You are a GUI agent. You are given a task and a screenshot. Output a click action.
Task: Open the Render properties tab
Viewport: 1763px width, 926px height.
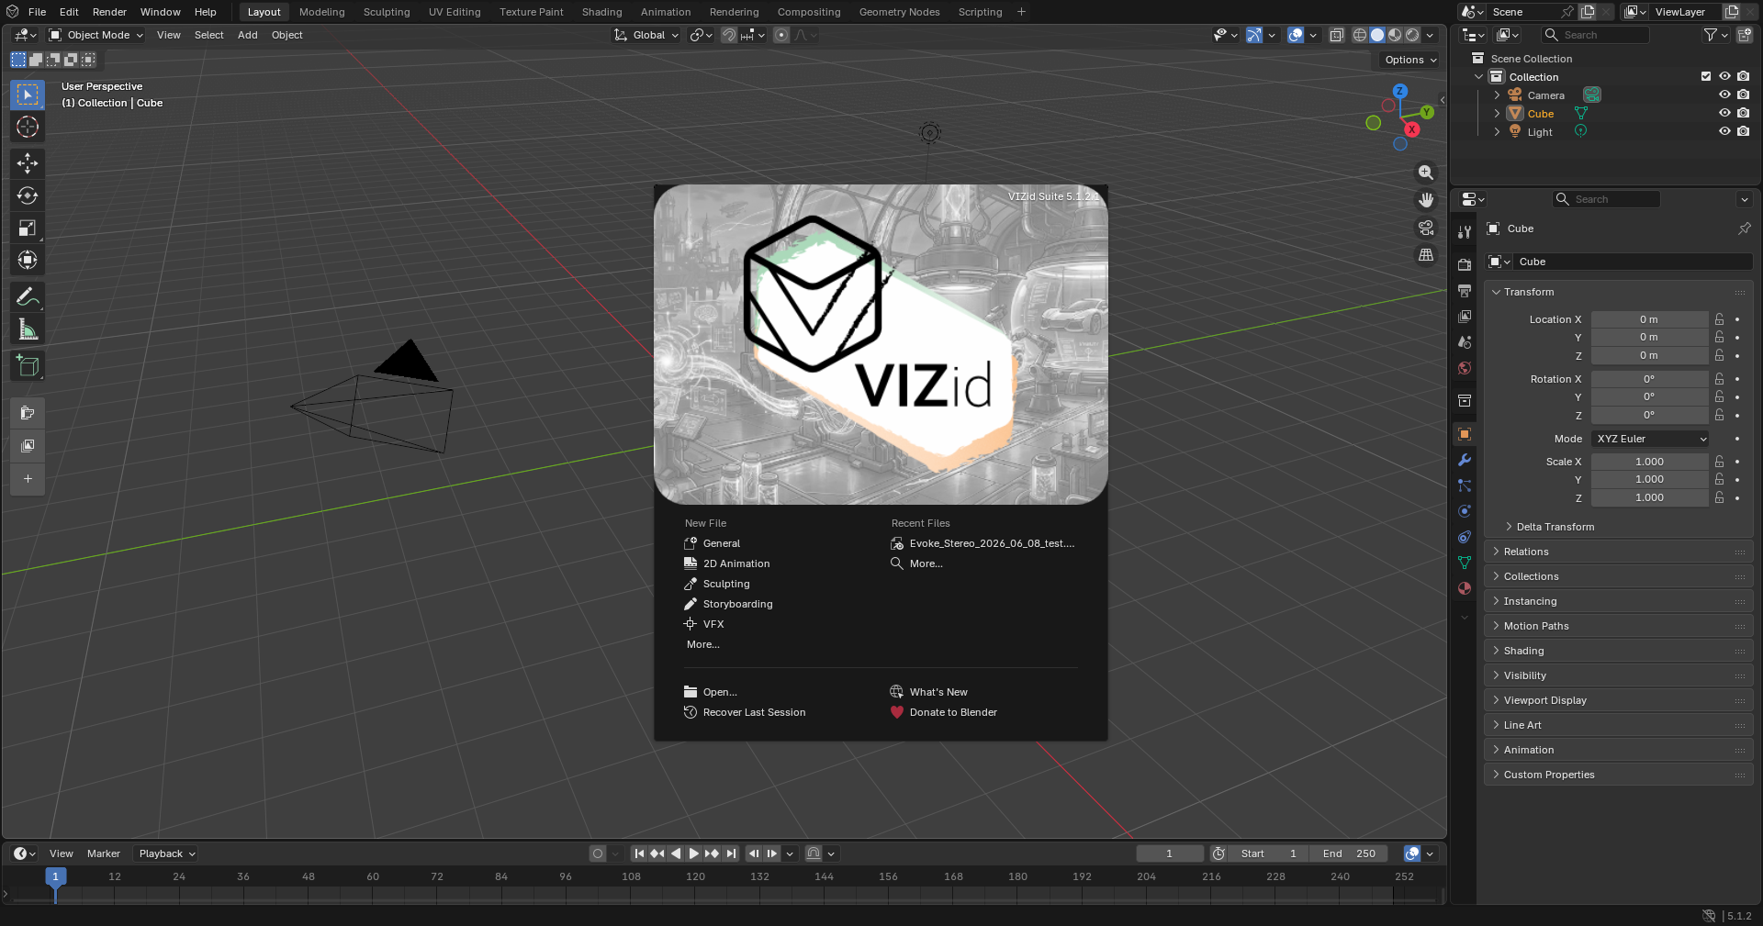(1465, 265)
